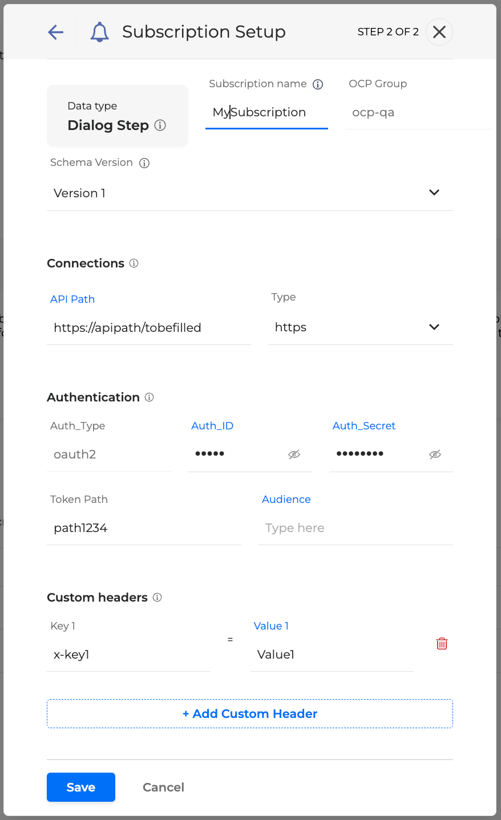Edit the Token Path field

click(x=144, y=529)
